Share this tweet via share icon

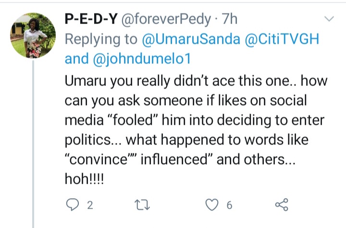[281, 205]
